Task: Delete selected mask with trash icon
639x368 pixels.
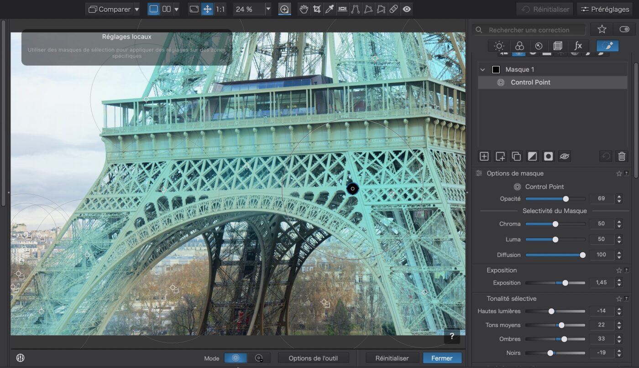Action: 621,156
